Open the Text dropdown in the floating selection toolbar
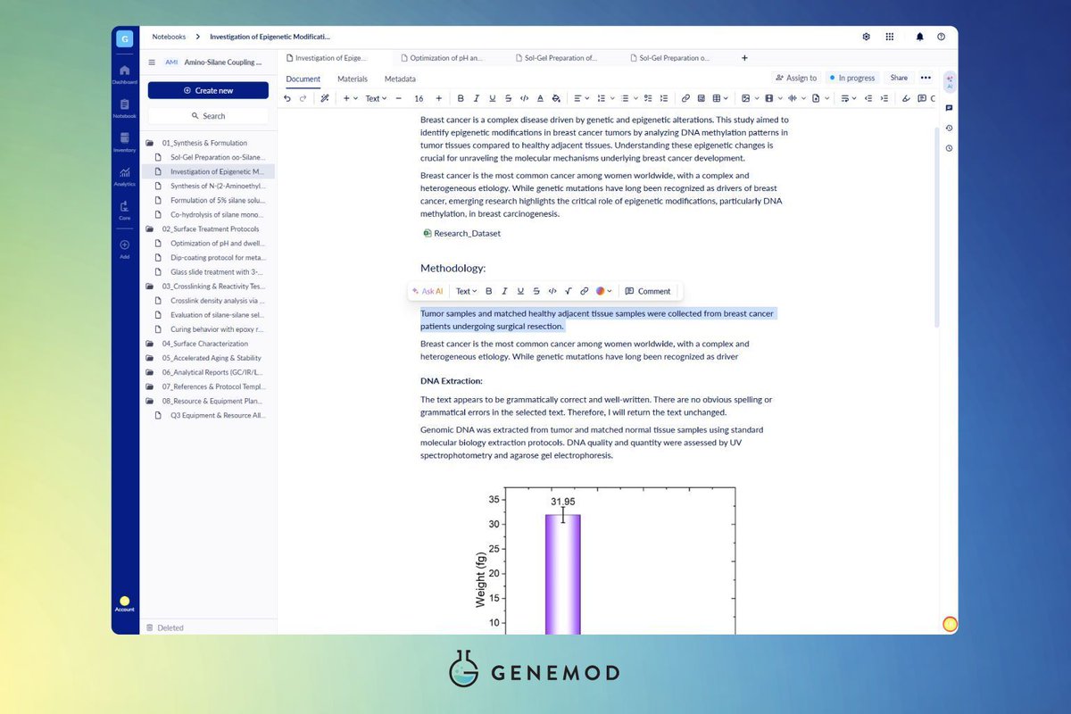 [466, 291]
